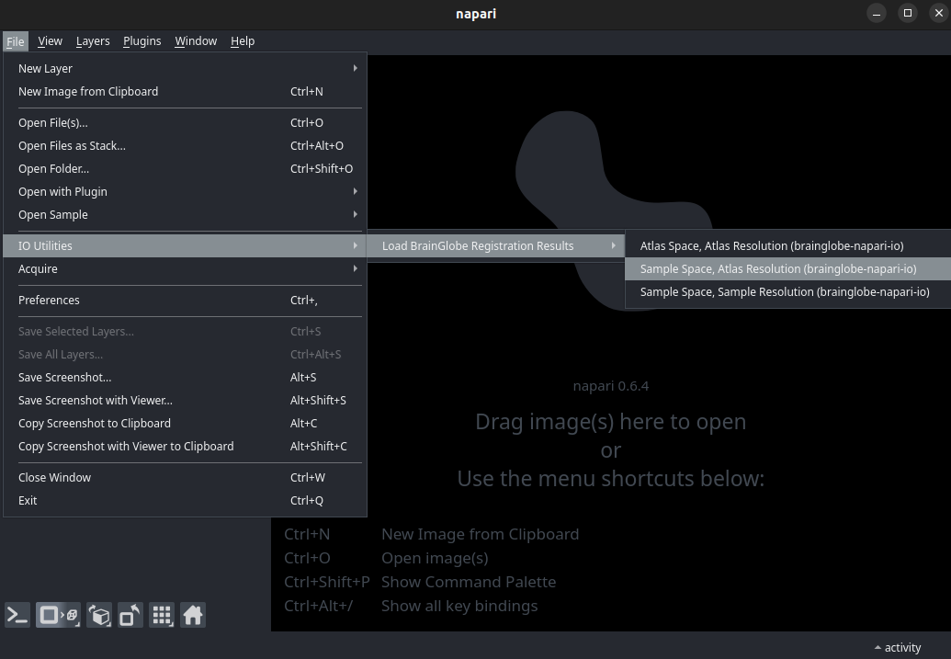Click Load BrainGlobe Registration Results
This screenshot has width=951, height=659.
[496, 245]
